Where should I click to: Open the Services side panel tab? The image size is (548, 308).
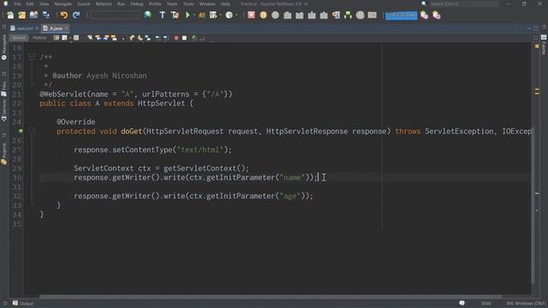pyautogui.click(x=4, y=110)
